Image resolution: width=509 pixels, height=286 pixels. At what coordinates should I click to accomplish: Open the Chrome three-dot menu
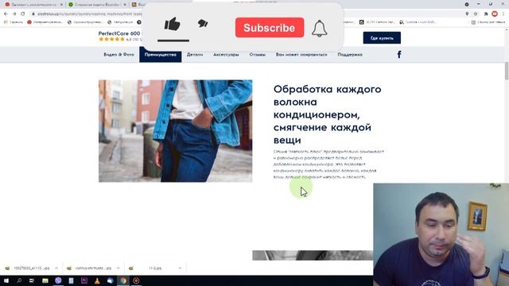coord(503,14)
